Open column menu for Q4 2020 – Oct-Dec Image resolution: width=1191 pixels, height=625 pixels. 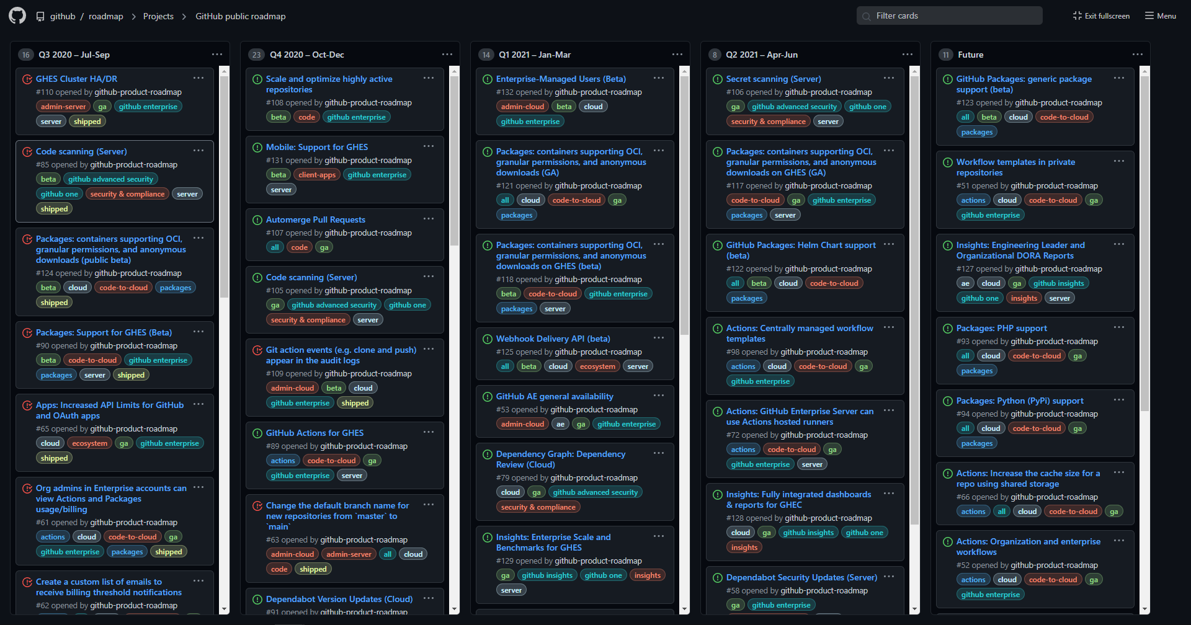click(x=447, y=55)
